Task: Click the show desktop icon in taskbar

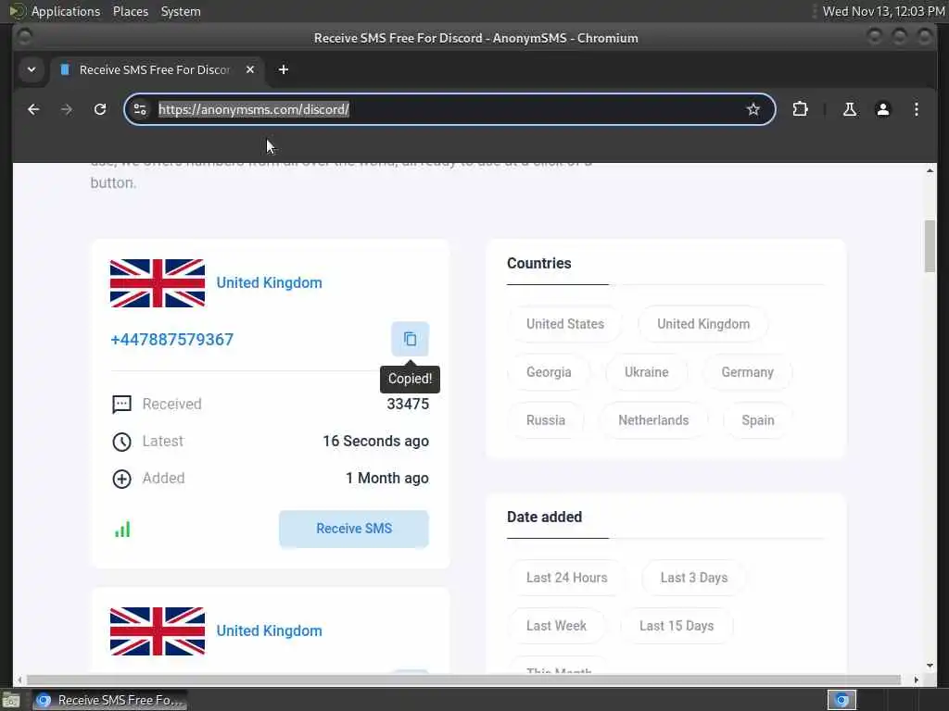Action: pyautogui.click(x=11, y=701)
